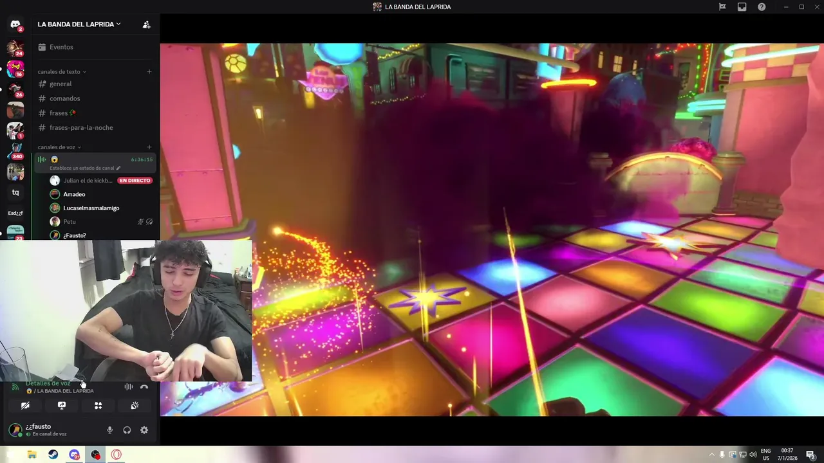Click the EN DIRECTO live badge
This screenshot has width=824, height=463.
pyautogui.click(x=135, y=181)
